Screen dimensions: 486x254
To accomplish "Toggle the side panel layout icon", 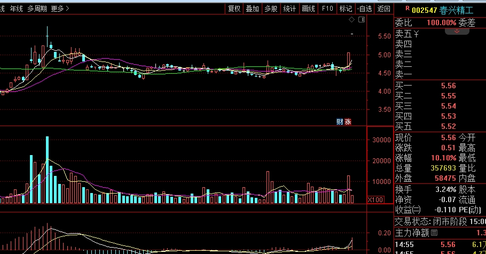I will 362,20.
